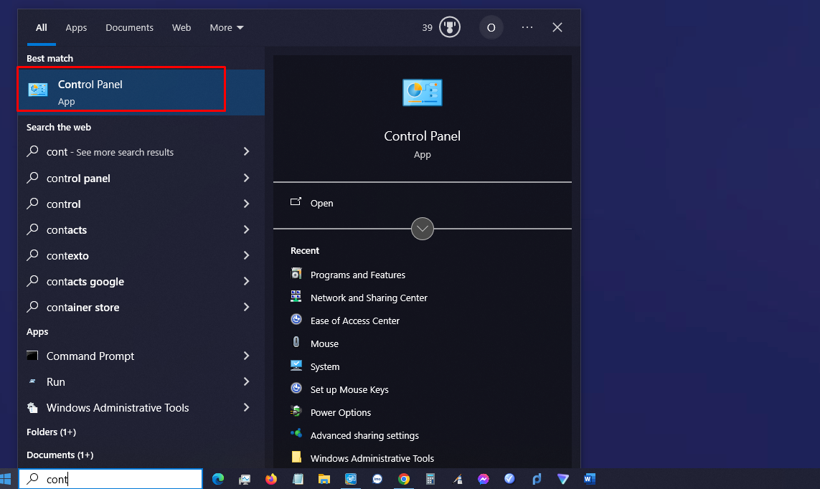Open Ease of Access Center

tap(355, 321)
